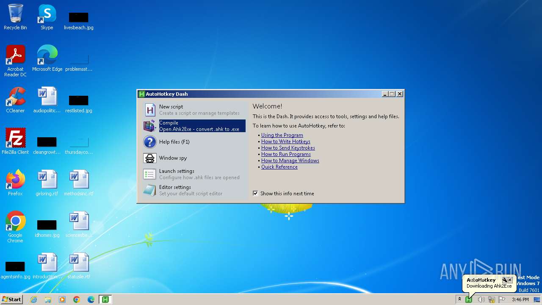Click the AutoHotkey Dash title bar icon

tap(142, 94)
